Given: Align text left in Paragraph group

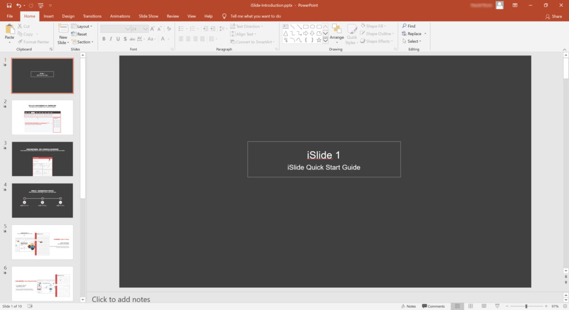Looking at the screenshot, I should [x=181, y=39].
